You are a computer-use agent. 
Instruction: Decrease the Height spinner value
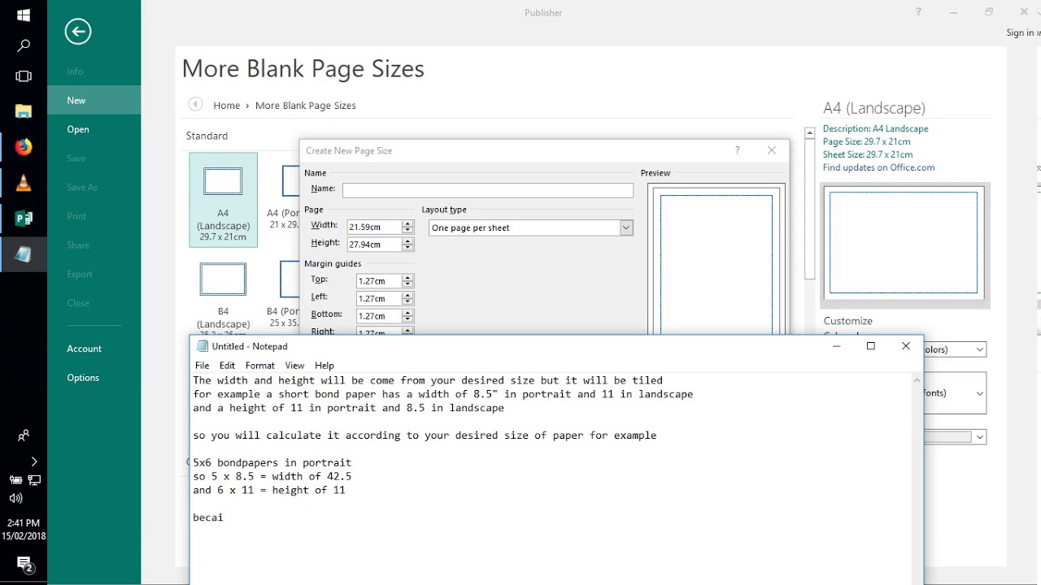point(408,248)
